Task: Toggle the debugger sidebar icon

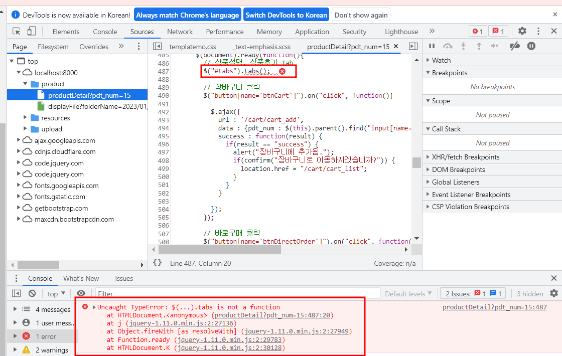Action: (x=413, y=46)
